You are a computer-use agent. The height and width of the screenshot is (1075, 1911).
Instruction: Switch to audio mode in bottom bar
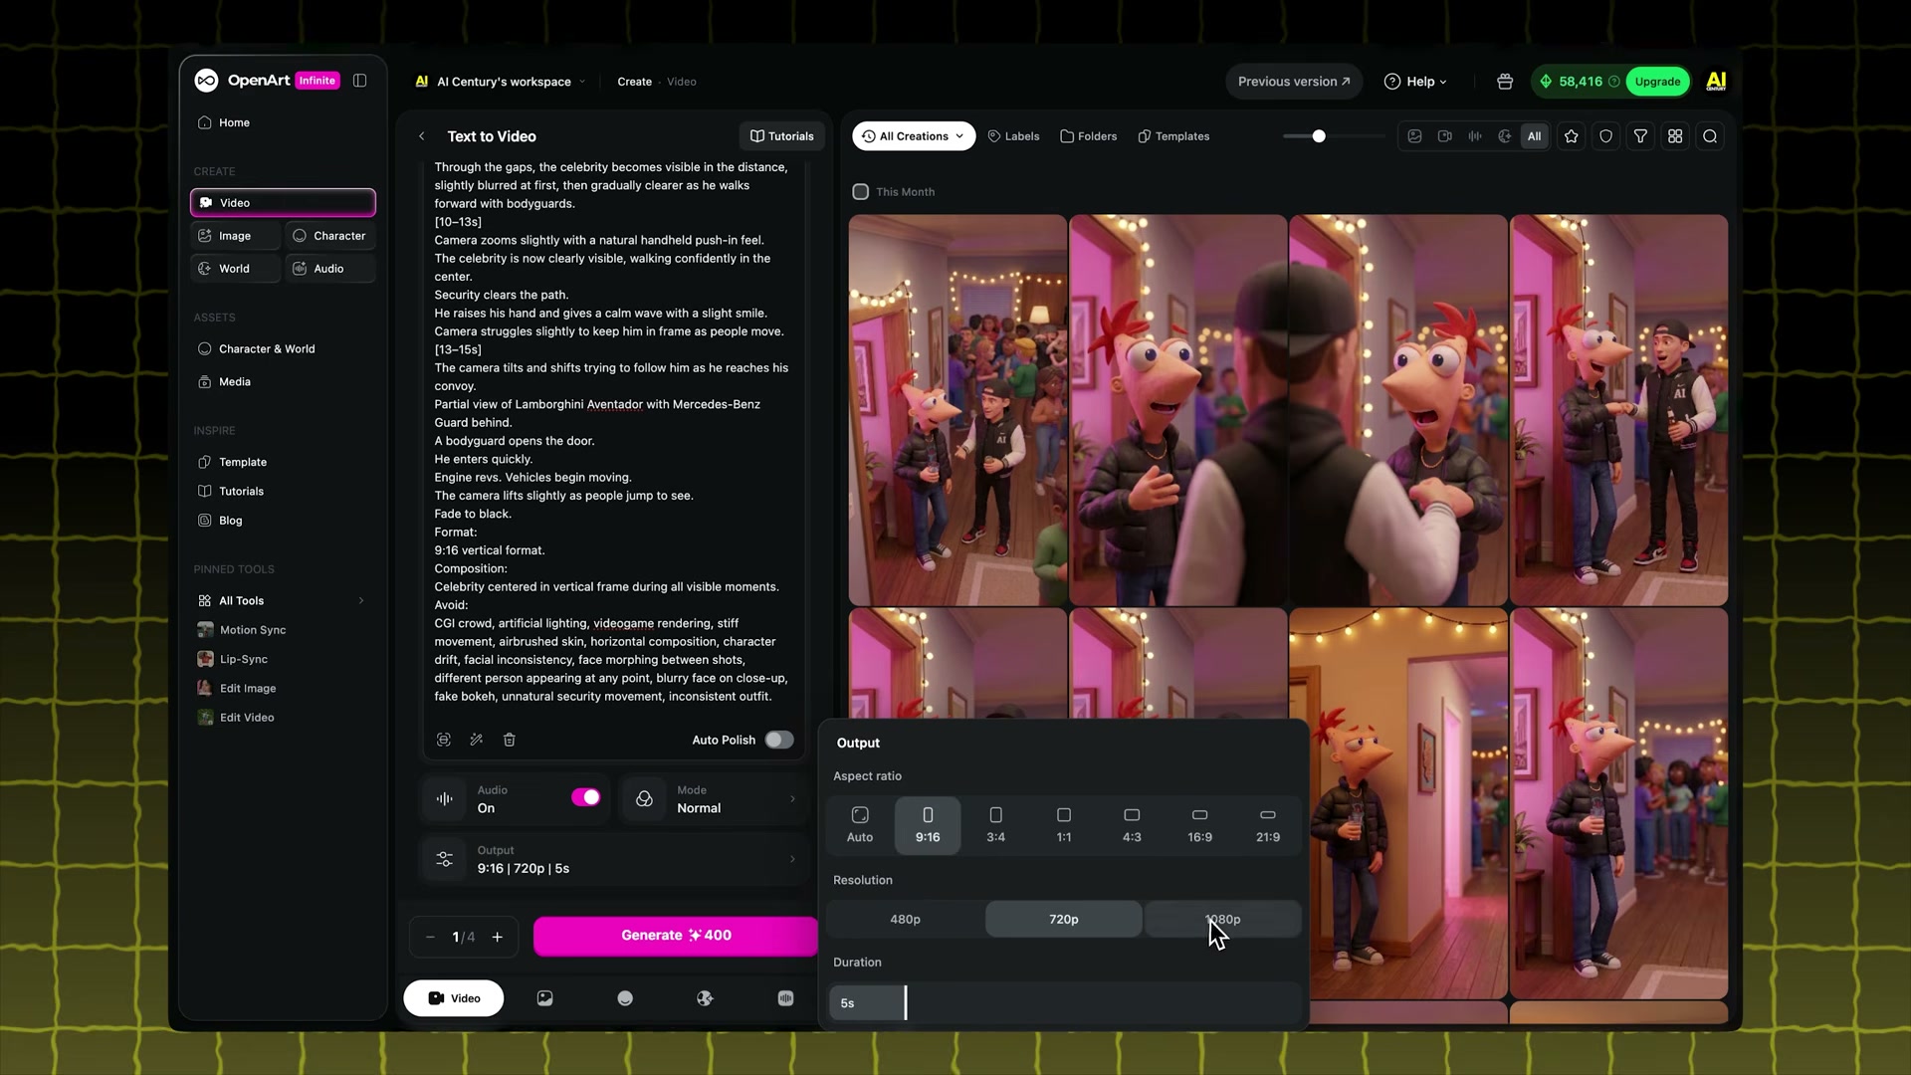click(785, 998)
